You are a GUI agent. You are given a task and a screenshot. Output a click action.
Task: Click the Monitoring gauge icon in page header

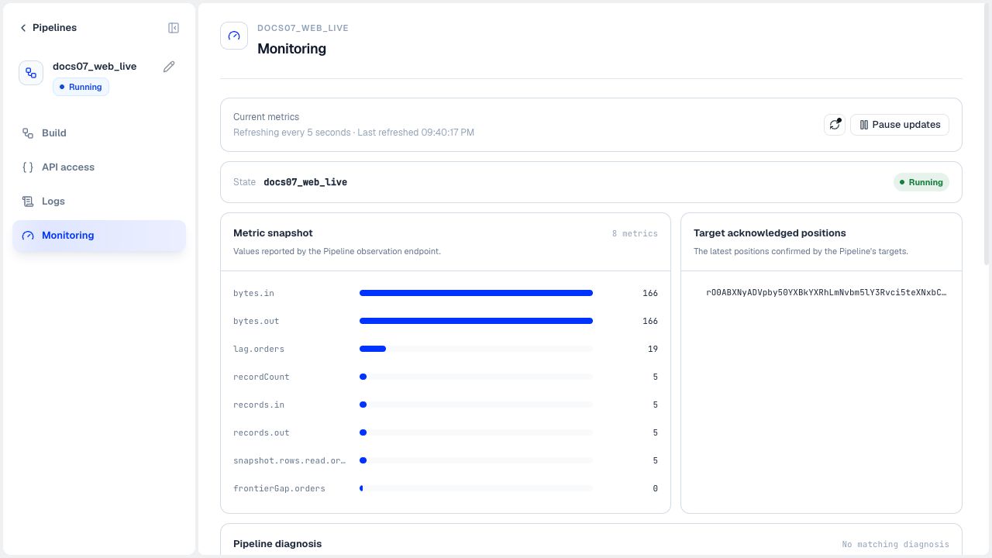(x=234, y=36)
